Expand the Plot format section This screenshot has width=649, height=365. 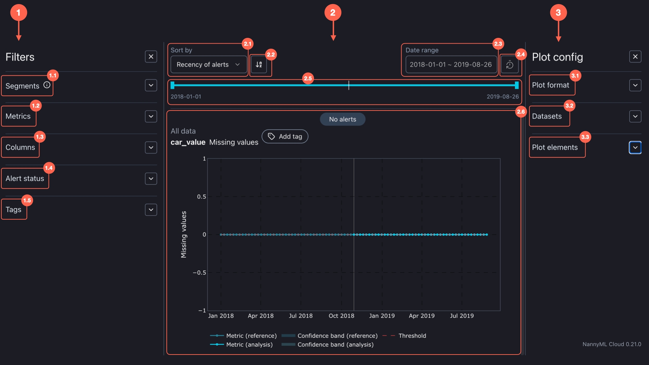point(635,85)
